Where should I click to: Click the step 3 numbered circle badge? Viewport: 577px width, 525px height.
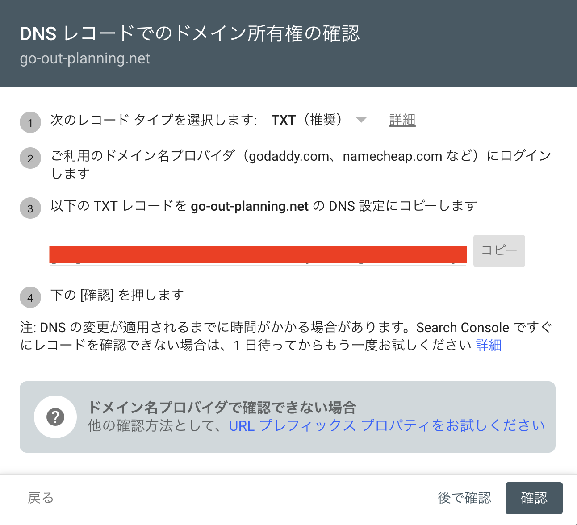30,208
